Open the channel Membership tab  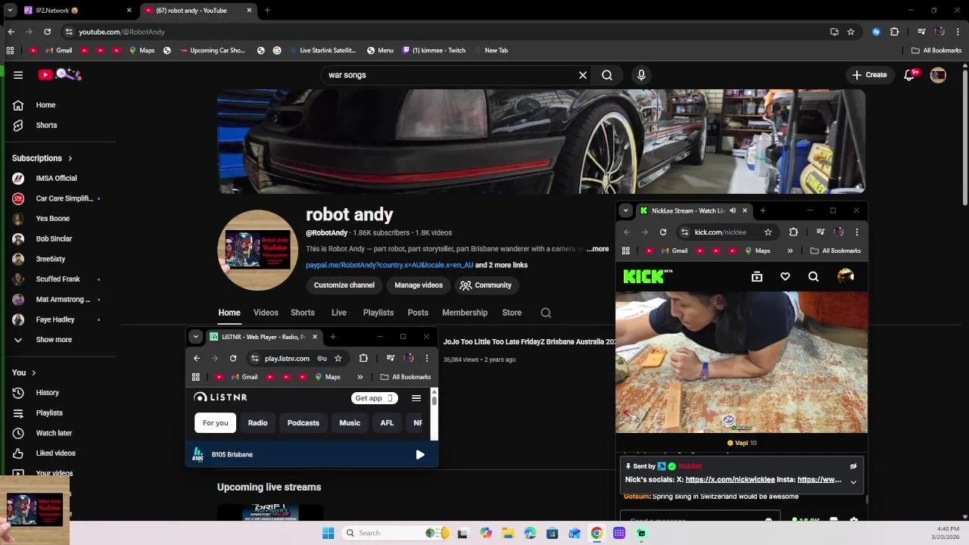click(465, 313)
